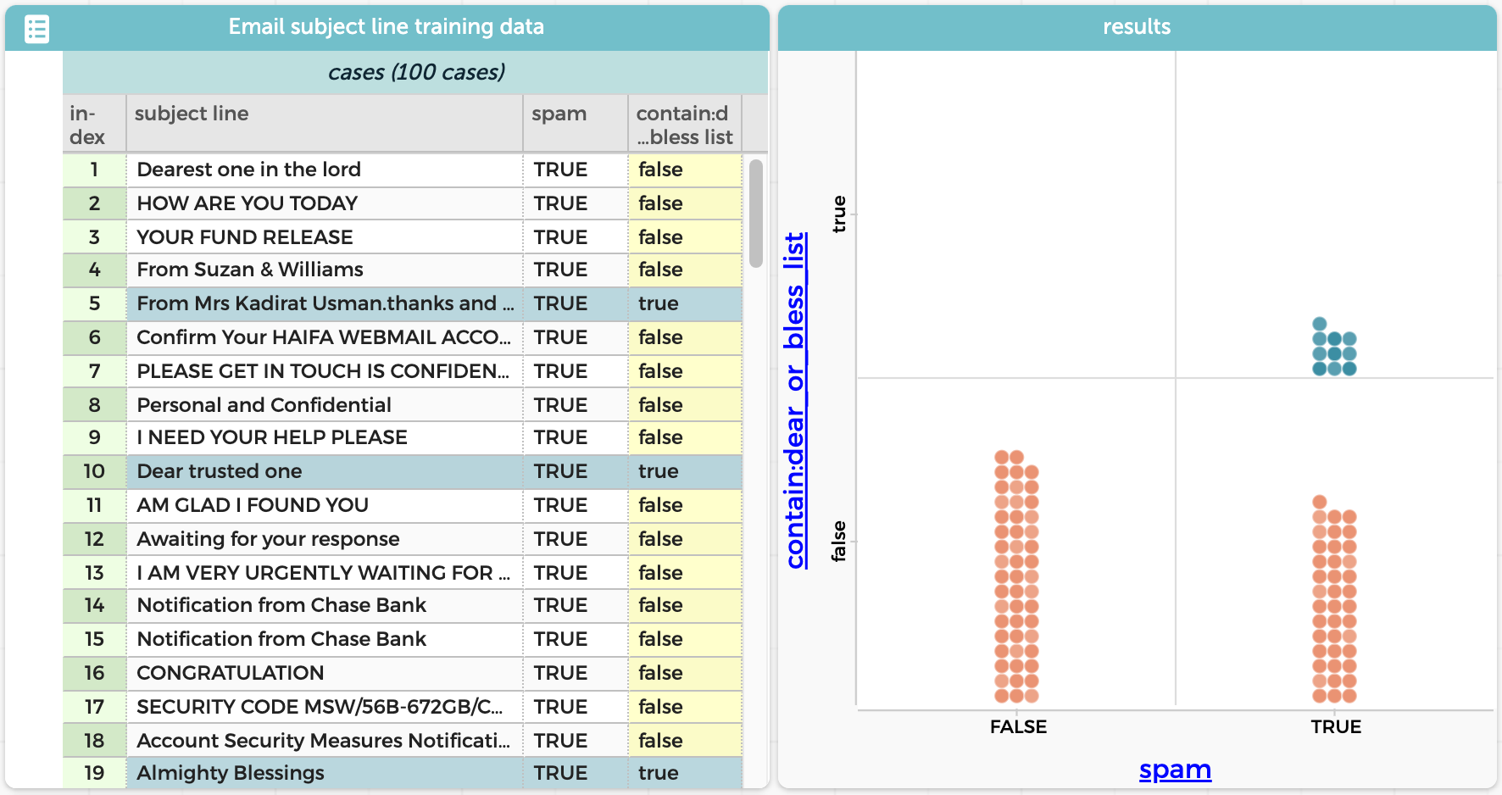Open the spam x-axis attribute menu
This screenshot has height=795, width=1502.
tap(1175, 770)
